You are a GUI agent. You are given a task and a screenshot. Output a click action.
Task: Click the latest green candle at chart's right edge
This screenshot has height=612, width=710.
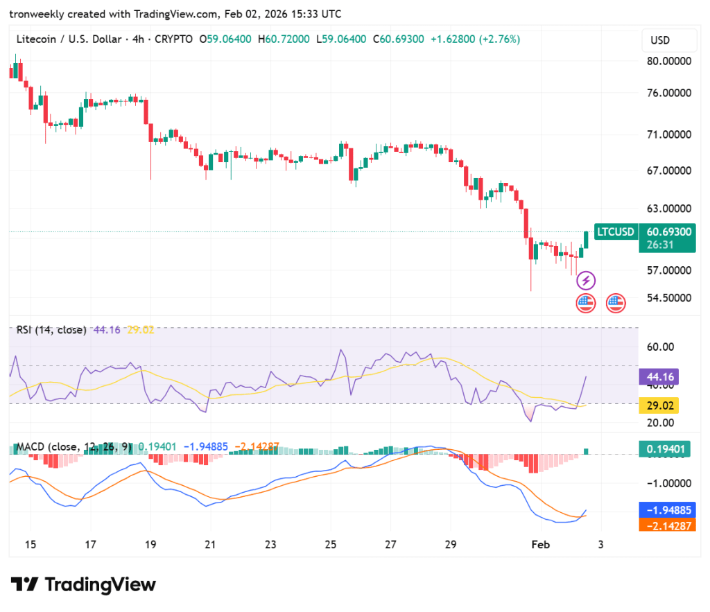pos(586,240)
